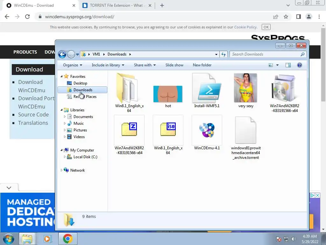Select the windows81prowithmediacenterx64 torrent file
This screenshot has height=245, width=326.
click(x=245, y=137)
